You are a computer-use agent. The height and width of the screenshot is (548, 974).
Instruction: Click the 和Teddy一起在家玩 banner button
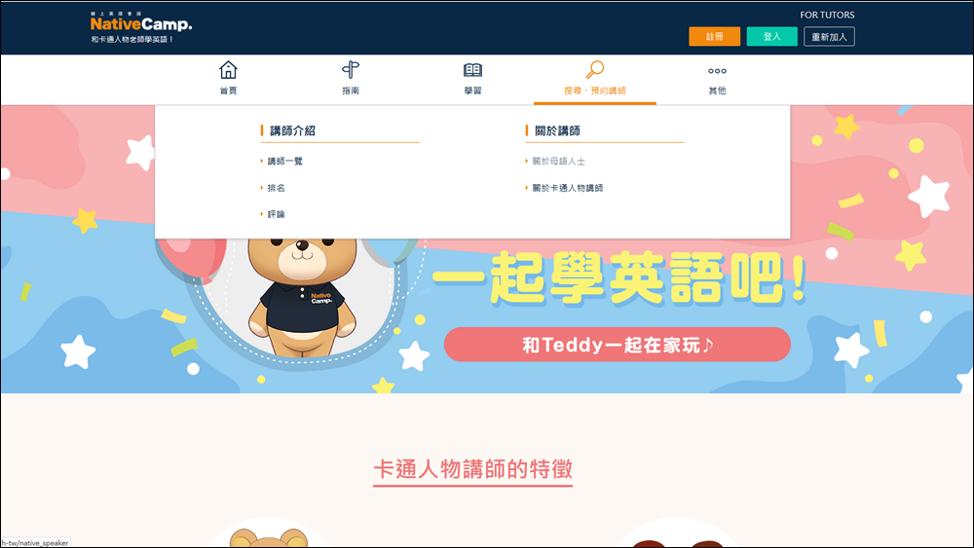point(617,345)
